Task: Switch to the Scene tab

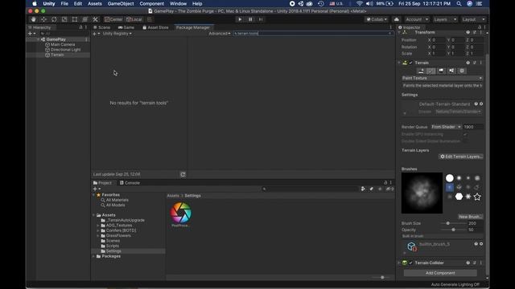Action: pyautogui.click(x=101, y=27)
